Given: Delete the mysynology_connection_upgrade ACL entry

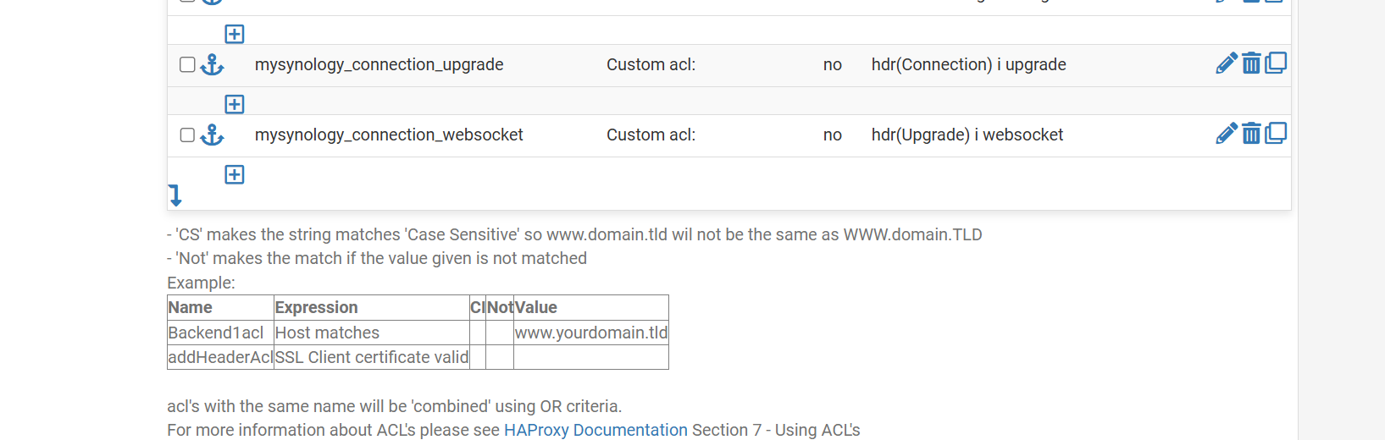Looking at the screenshot, I should [1251, 63].
